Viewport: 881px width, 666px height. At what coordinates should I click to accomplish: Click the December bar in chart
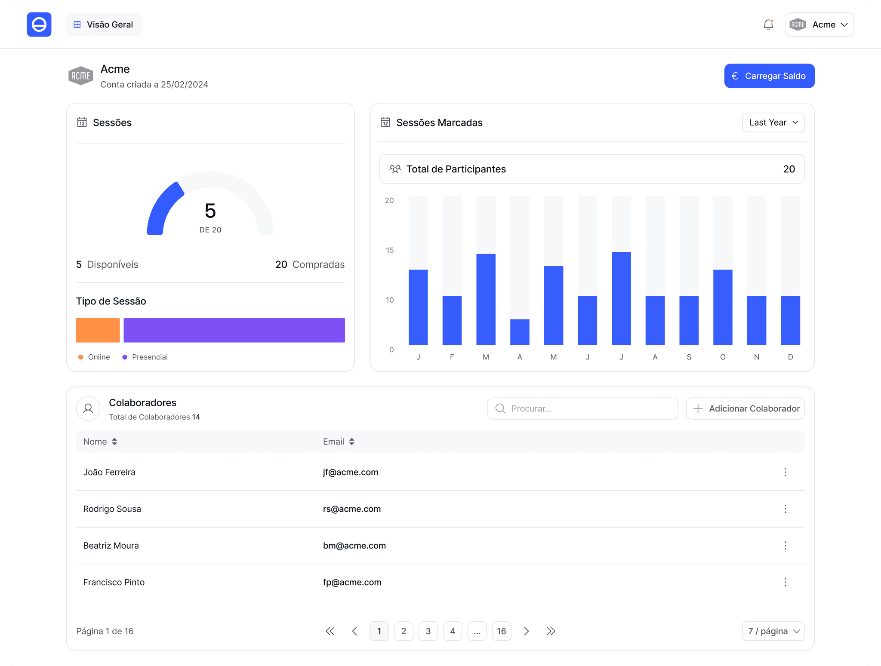(x=791, y=320)
